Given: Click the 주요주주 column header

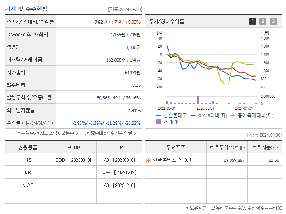Looking at the screenshot, I should tap(176, 147).
